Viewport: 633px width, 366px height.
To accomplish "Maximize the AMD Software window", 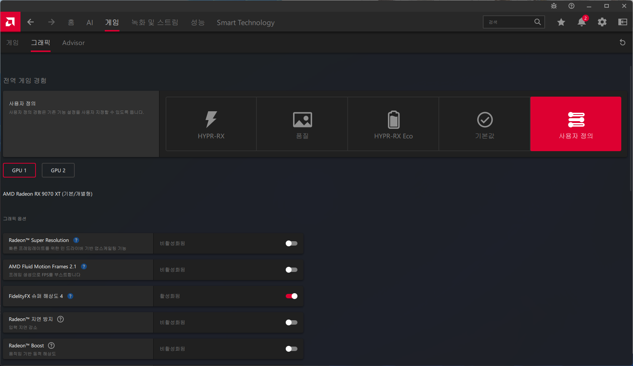I will coord(607,6).
